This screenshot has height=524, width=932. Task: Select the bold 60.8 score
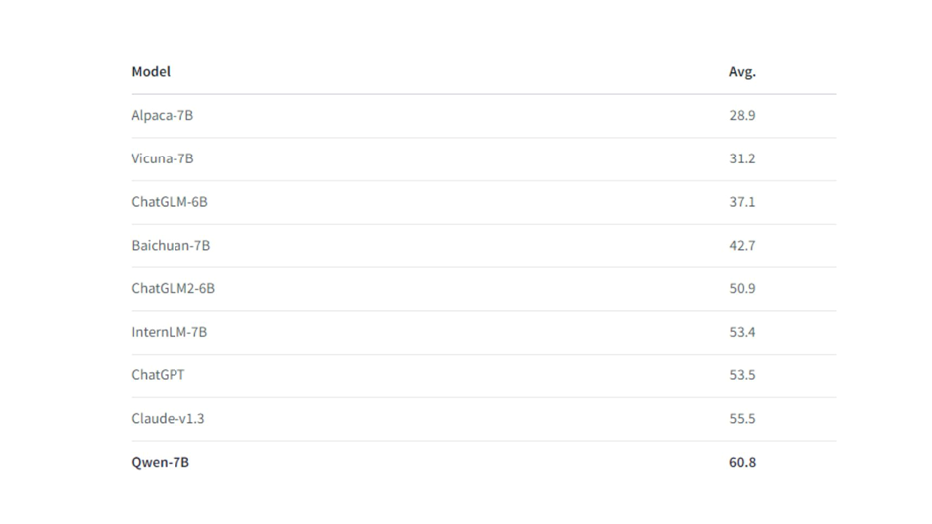coord(742,463)
